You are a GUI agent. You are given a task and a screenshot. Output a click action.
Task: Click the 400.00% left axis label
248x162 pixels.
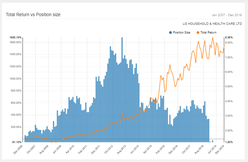coord(16,115)
